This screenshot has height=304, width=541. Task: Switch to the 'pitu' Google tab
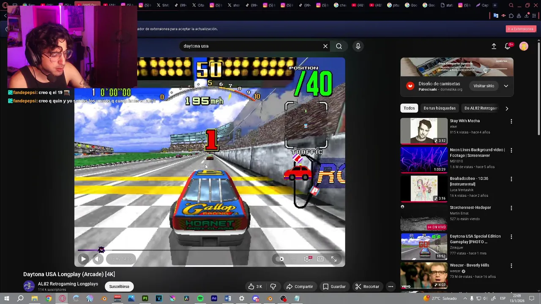393,5
